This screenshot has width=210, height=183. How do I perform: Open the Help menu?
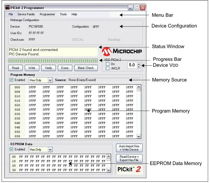tap(74, 14)
